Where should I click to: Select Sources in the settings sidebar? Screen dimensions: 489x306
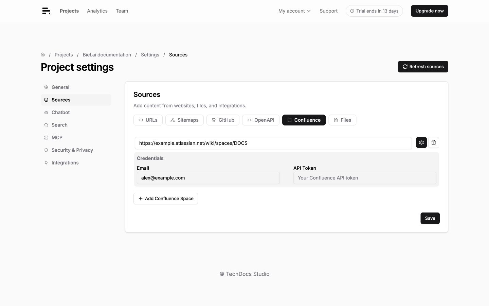[x=76, y=100]
